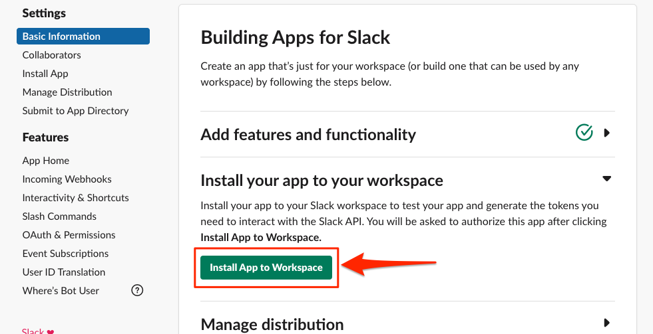The height and width of the screenshot is (334, 653).
Task: Go to Collaborators in the sidebar
Action: click(52, 55)
